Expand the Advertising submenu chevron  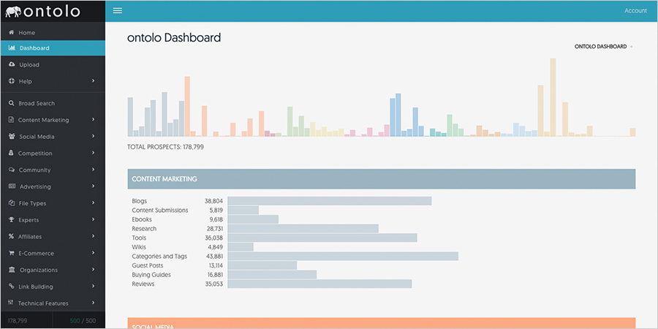click(x=93, y=186)
